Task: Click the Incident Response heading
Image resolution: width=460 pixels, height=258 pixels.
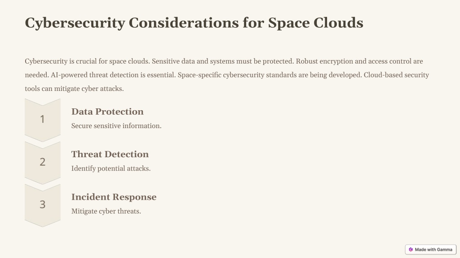Action: click(114, 197)
